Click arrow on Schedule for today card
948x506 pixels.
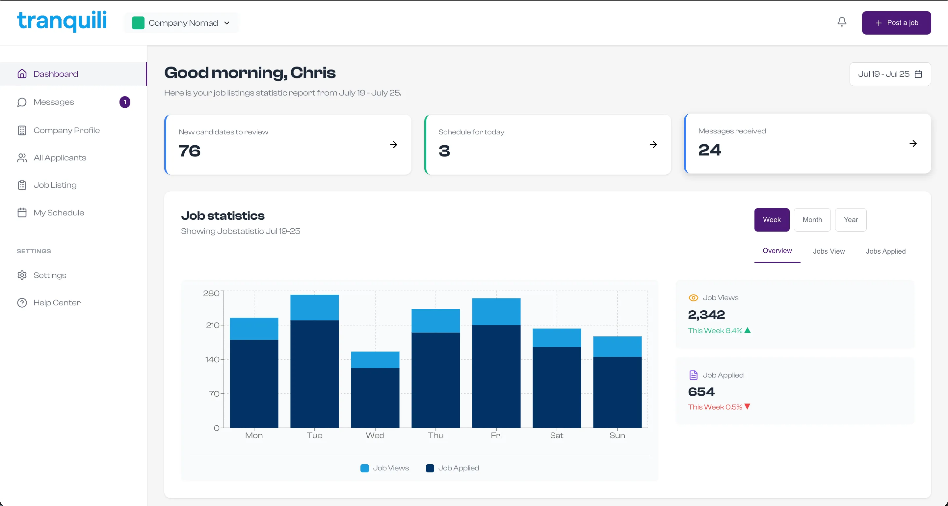click(x=654, y=144)
